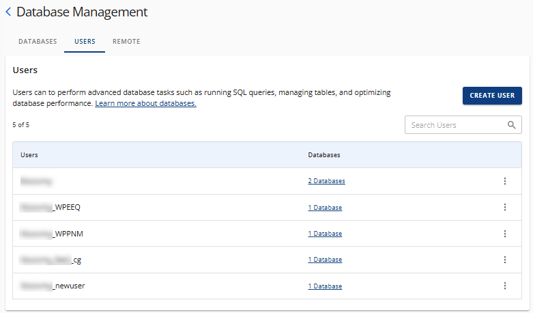The width and height of the screenshot is (533, 313).
Task: Open the 2 Databases link
Action: 326,181
